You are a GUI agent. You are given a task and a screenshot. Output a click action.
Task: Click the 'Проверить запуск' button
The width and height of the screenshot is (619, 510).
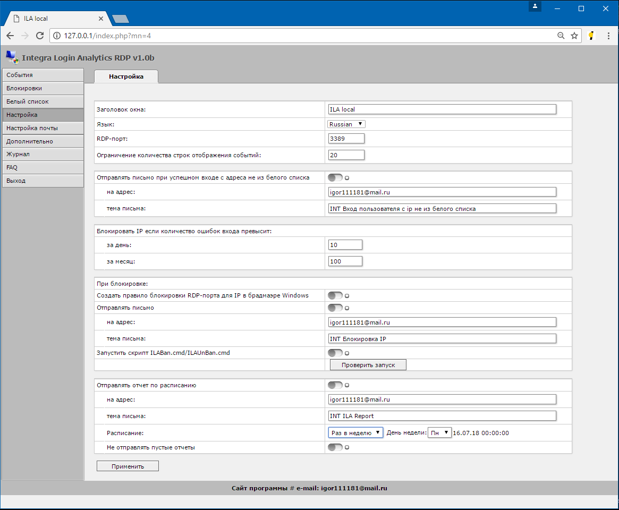tap(368, 365)
